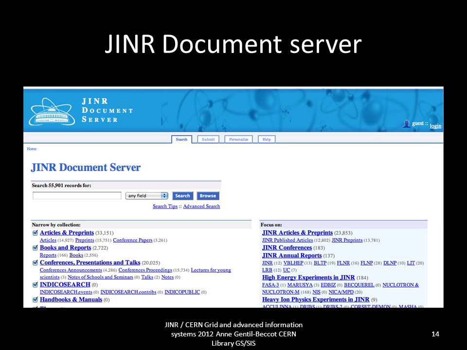467x350 pixels.
Task: Open INDICOPUBLIC link
Action: (x=182, y=292)
